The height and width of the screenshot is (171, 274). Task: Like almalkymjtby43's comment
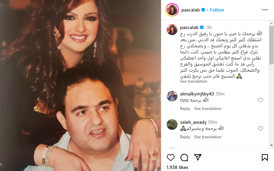[261, 100]
